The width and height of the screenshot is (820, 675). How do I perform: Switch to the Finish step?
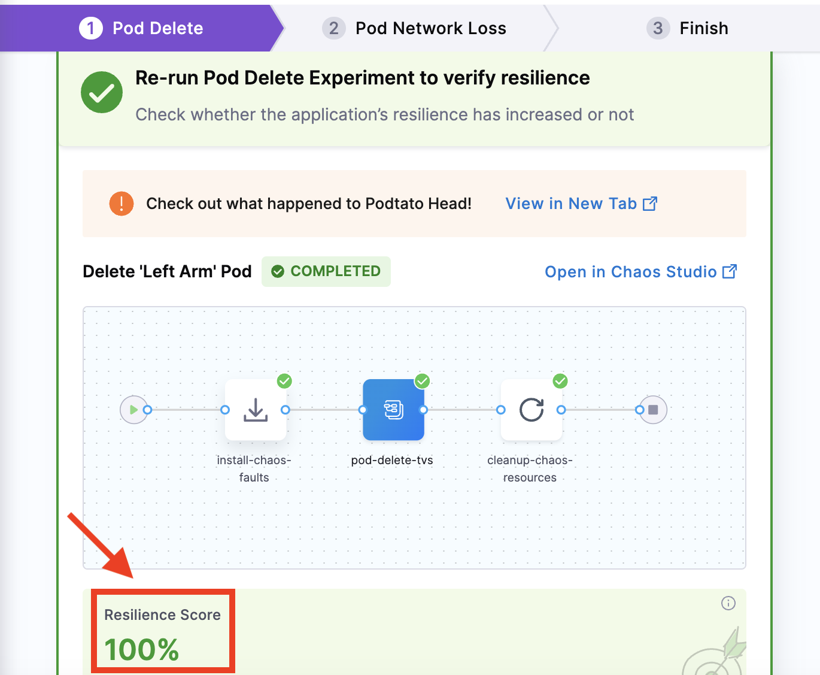[703, 28]
